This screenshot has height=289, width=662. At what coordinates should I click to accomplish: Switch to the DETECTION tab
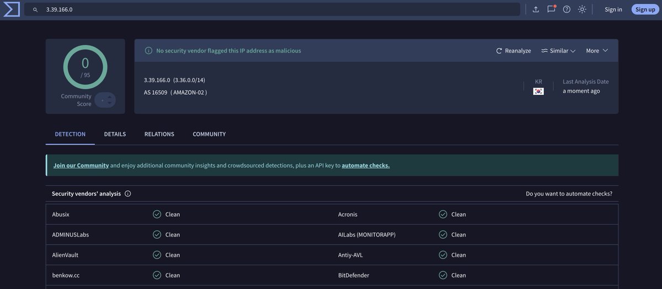(70, 134)
